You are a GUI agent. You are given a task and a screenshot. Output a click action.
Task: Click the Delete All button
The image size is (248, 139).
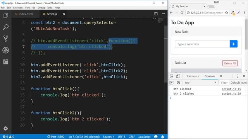tap(230, 63)
